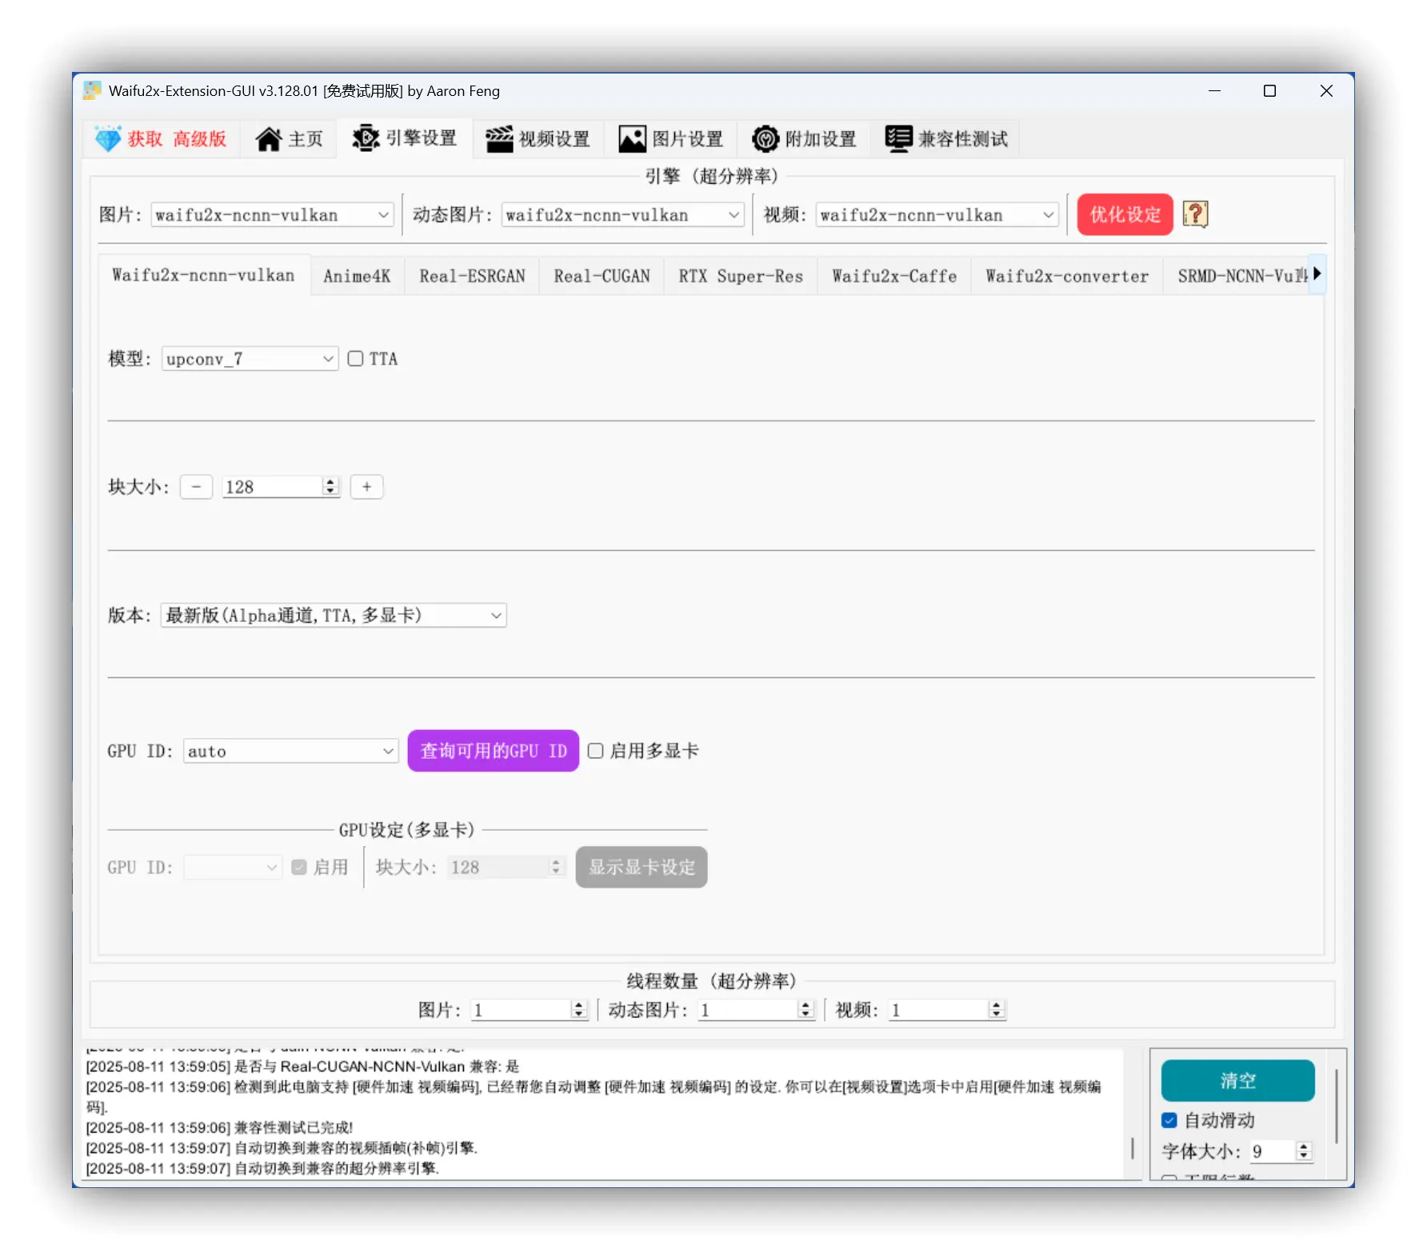Click the 字体大小 value field
The height and width of the screenshot is (1260, 1427).
point(1272,1151)
